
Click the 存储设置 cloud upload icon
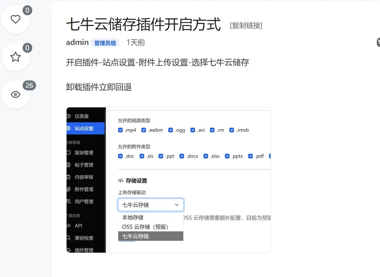[x=121, y=181]
